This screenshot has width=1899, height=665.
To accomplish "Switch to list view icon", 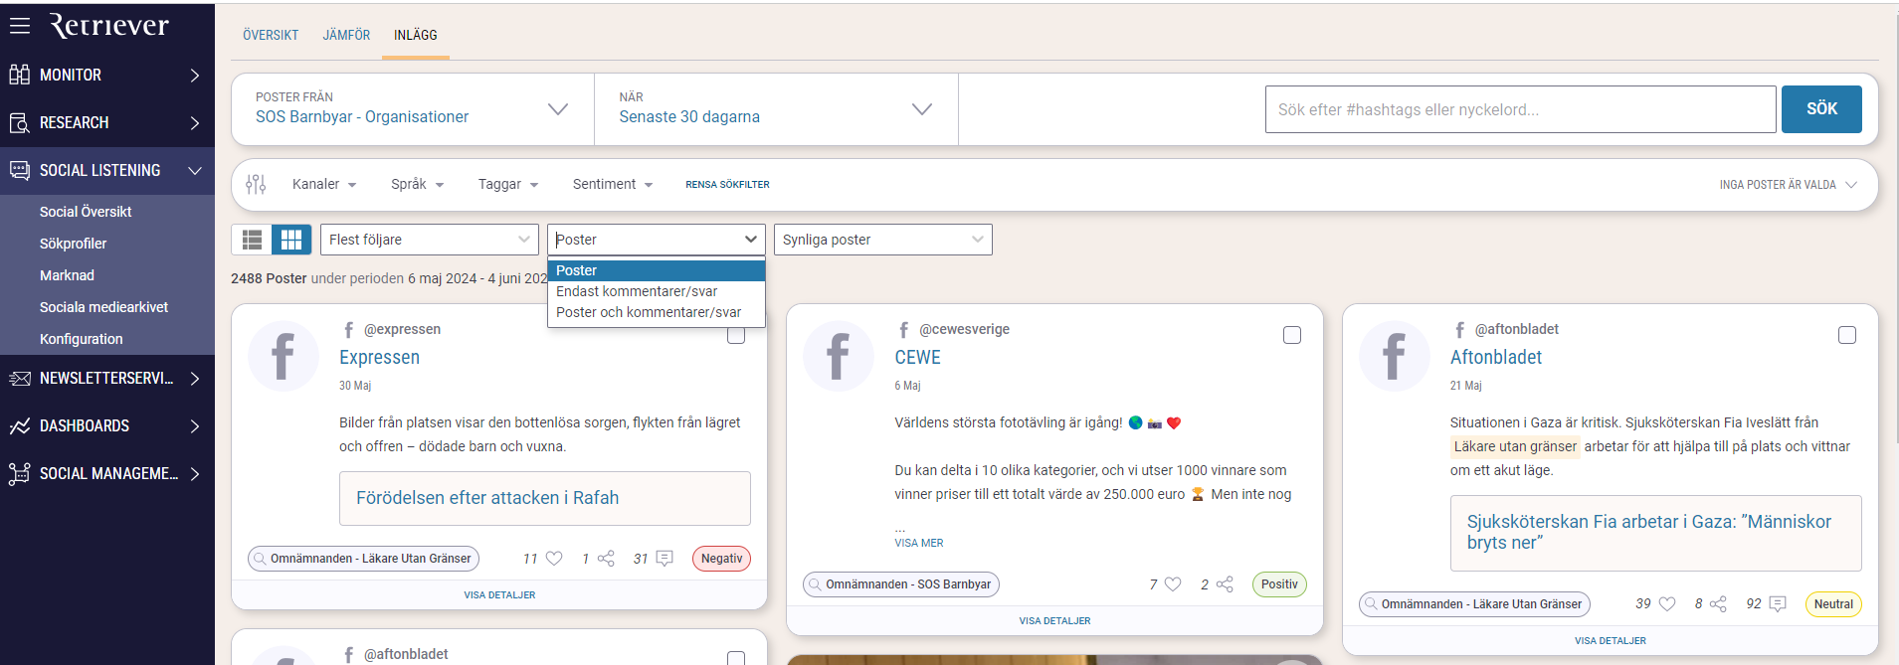I will (252, 240).
